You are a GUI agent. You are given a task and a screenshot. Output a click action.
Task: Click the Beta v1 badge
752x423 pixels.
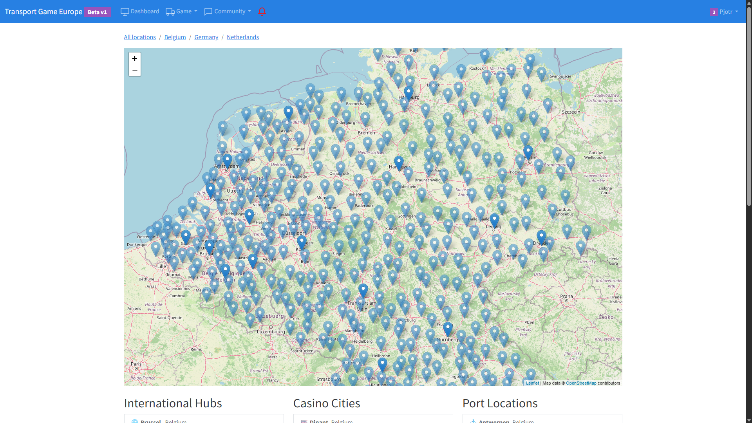tap(97, 12)
